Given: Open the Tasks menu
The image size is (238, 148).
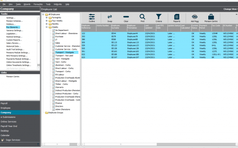Looking at the screenshot, I should pos(18,4).
